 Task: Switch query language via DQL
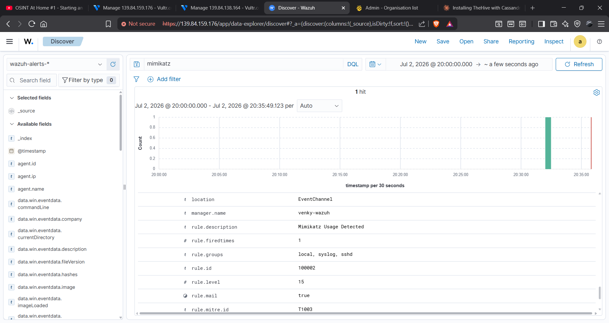(x=353, y=64)
